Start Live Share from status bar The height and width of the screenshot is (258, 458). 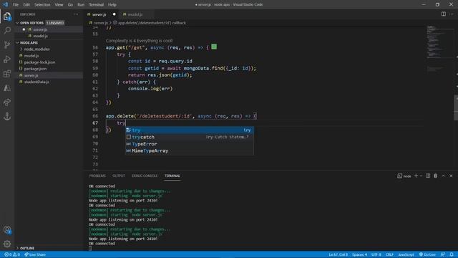(35, 254)
